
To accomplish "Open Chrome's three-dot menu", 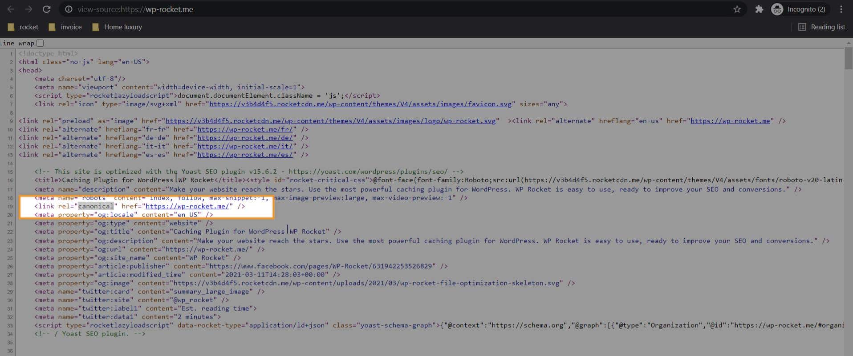I will click(841, 9).
